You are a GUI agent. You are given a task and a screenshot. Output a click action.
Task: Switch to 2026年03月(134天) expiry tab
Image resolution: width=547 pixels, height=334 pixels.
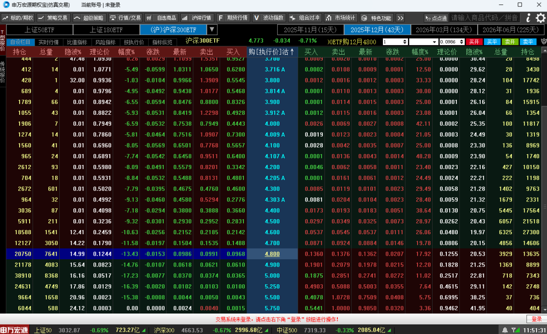click(x=444, y=30)
